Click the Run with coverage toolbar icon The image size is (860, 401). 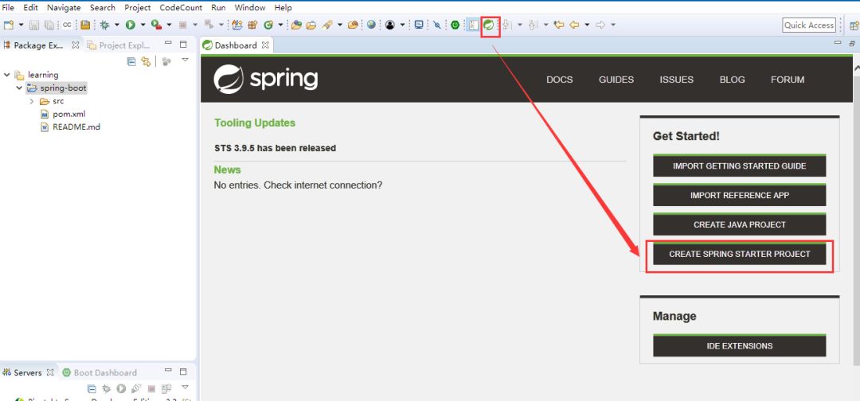pyautogui.click(x=156, y=25)
